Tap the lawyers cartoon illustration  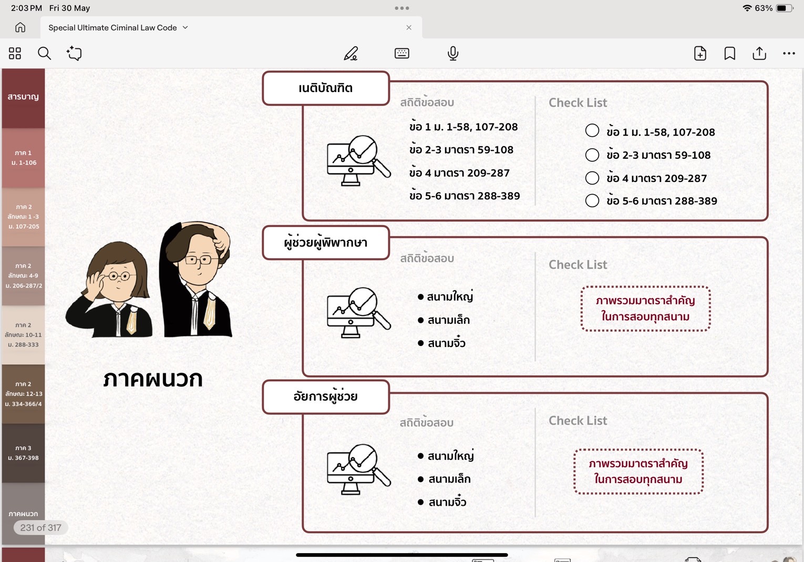tap(149, 279)
